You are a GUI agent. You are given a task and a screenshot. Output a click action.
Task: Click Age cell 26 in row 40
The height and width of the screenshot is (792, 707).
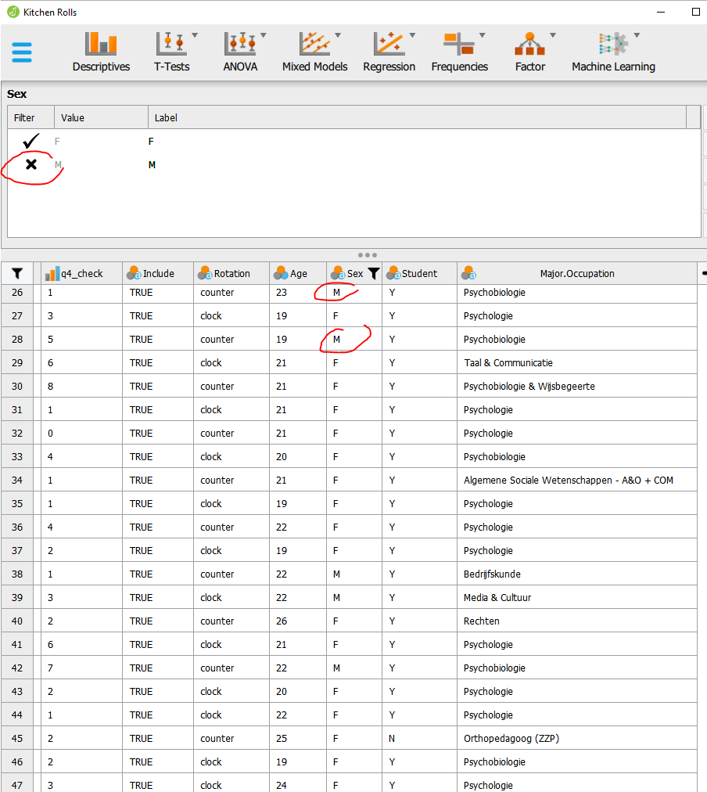[298, 621]
